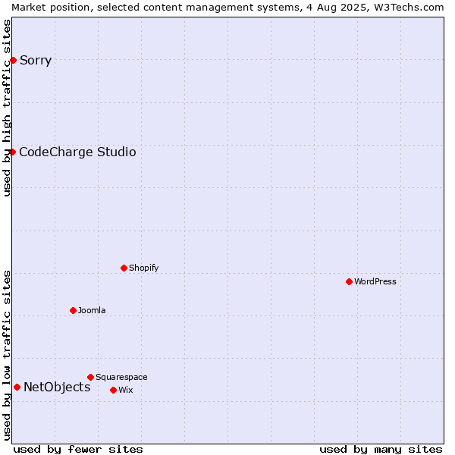Click the red marker next to Squarespace

90,377
